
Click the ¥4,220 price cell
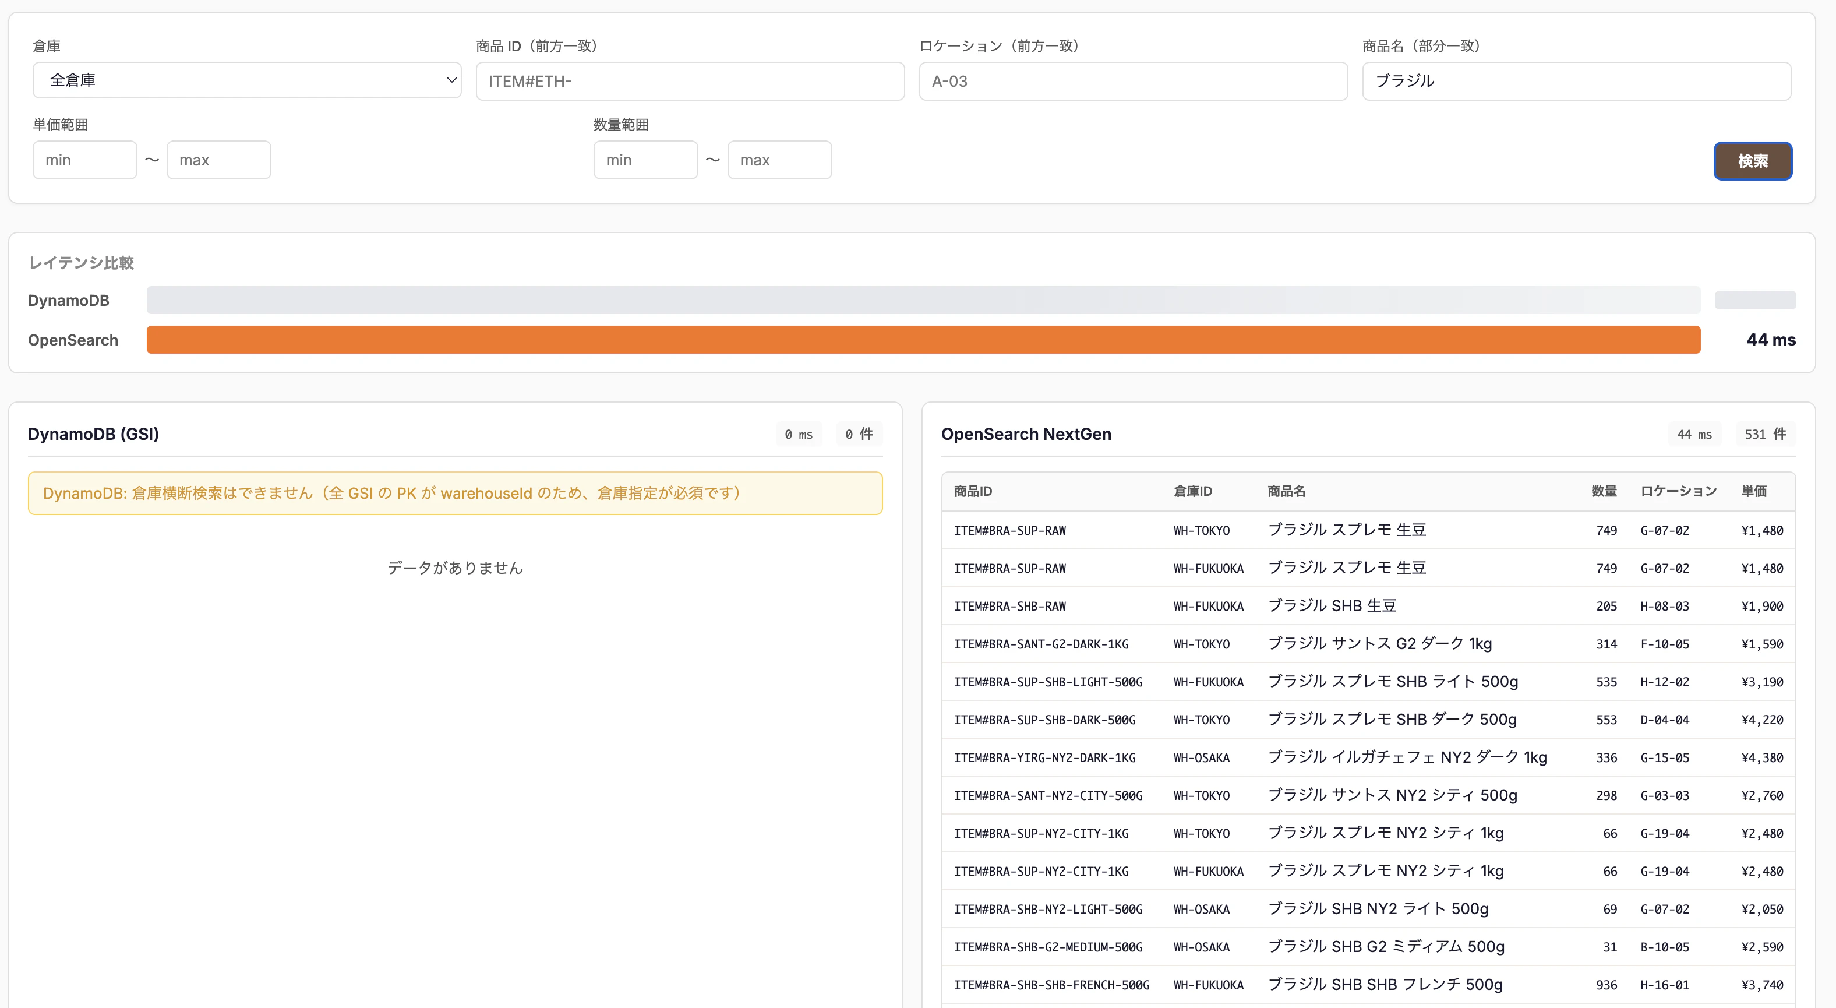[x=1762, y=719]
